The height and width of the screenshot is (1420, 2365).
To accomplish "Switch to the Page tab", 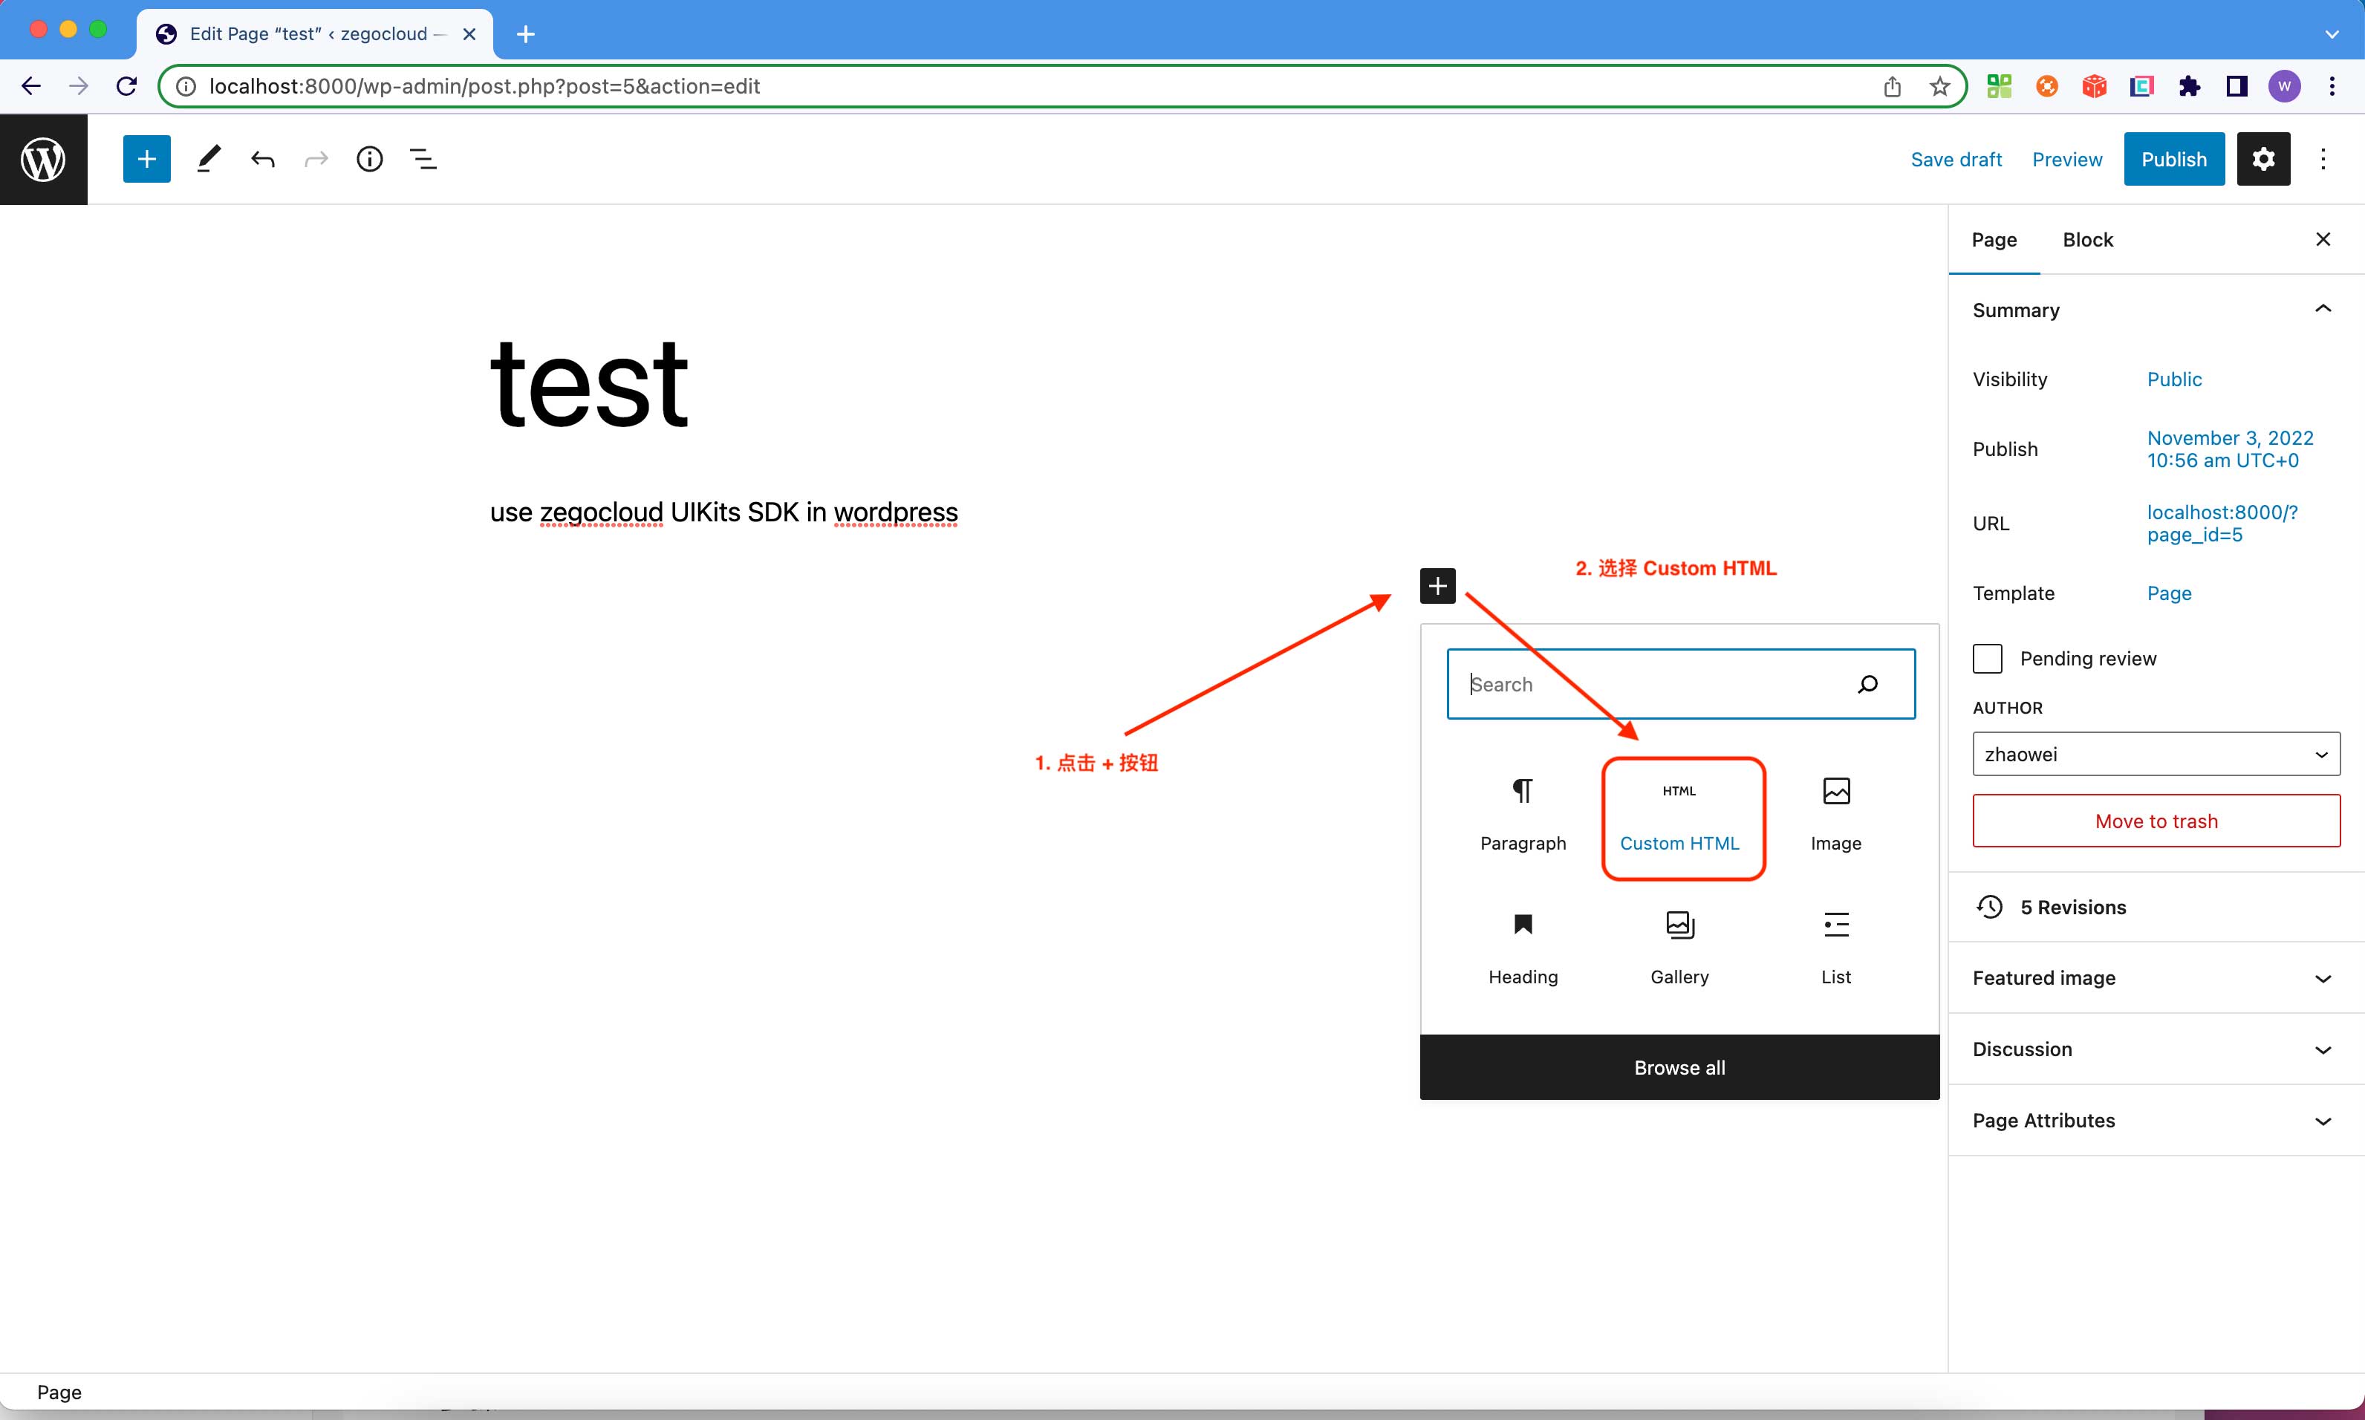I will pyautogui.click(x=1995, y=240).
